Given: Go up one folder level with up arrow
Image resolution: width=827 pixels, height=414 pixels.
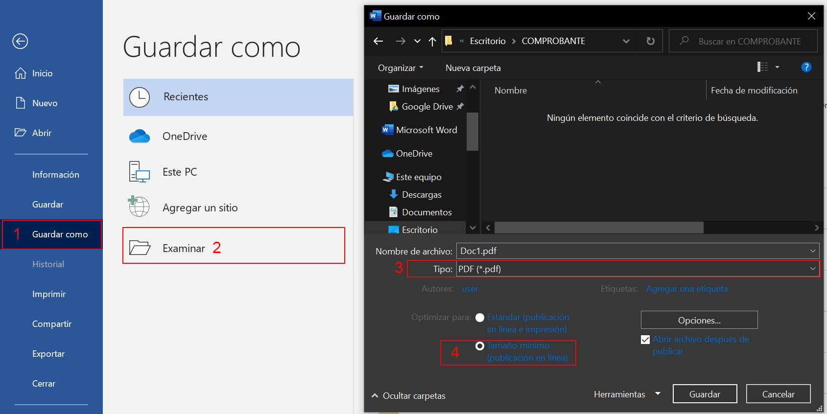Looking at the screenshot, I should click(x=432, y=42).
